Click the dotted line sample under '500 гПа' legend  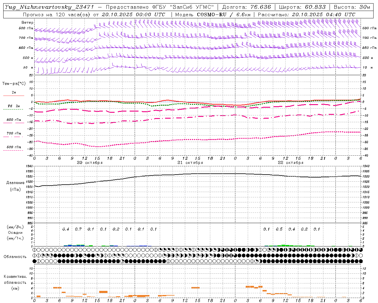tap(13, 150)
